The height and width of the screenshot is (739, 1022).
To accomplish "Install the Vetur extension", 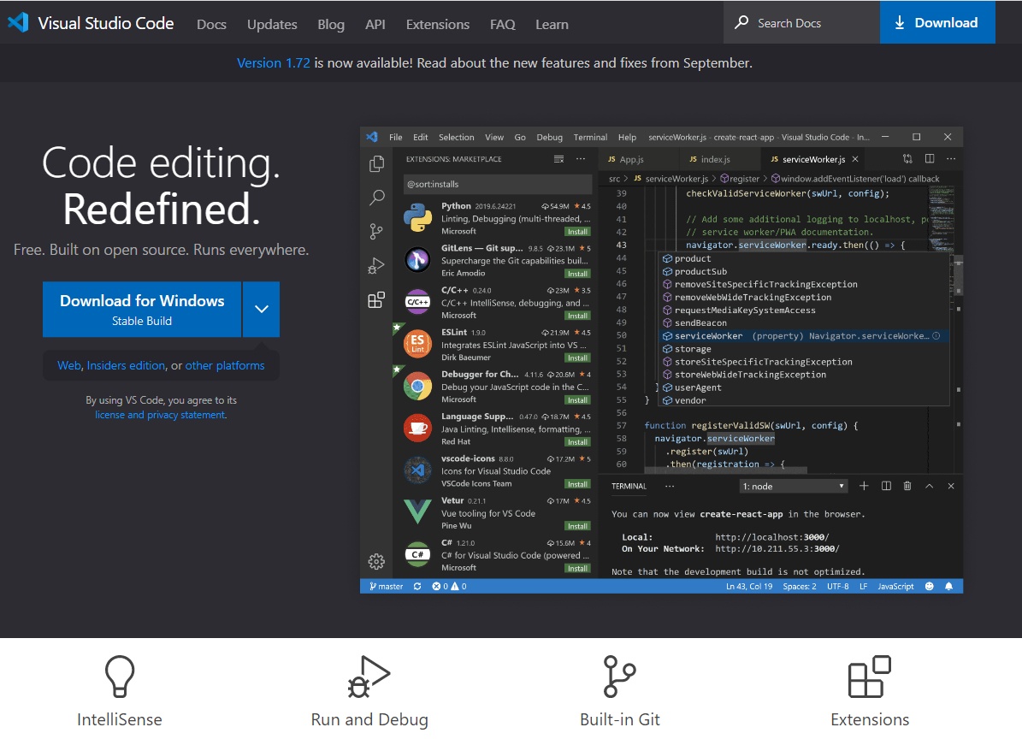I will (x=577, y=526).
